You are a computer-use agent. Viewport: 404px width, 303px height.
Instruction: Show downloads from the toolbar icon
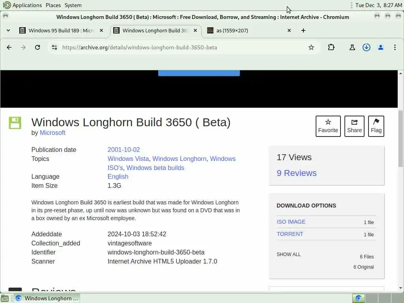coord(367,47)
